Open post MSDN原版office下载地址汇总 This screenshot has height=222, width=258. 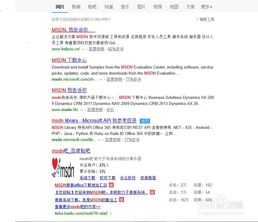point(81,185)
